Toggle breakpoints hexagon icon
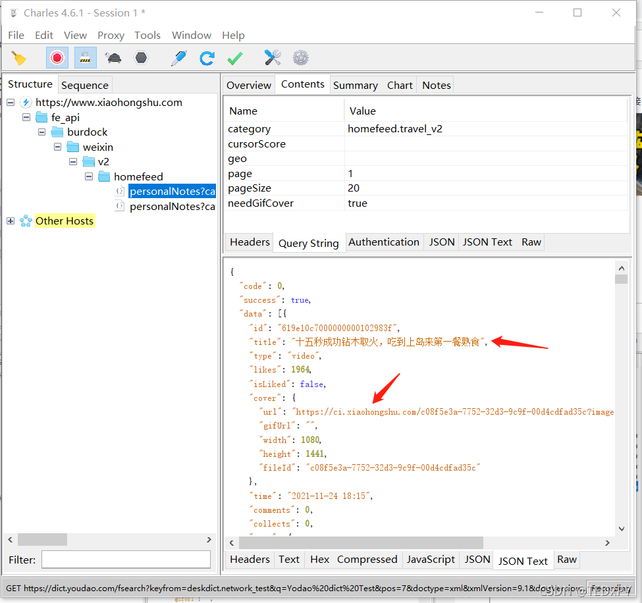The image size is (642, 603). (141, 58)
